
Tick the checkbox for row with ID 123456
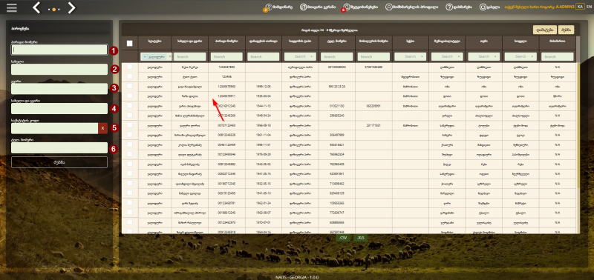click(x=129, y=76)
